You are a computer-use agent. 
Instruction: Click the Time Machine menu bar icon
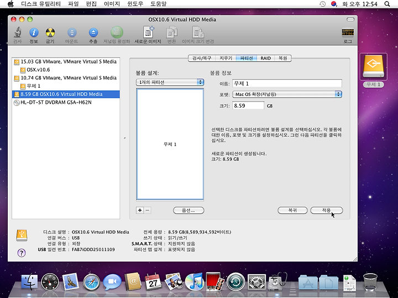[x=322, y=4]
